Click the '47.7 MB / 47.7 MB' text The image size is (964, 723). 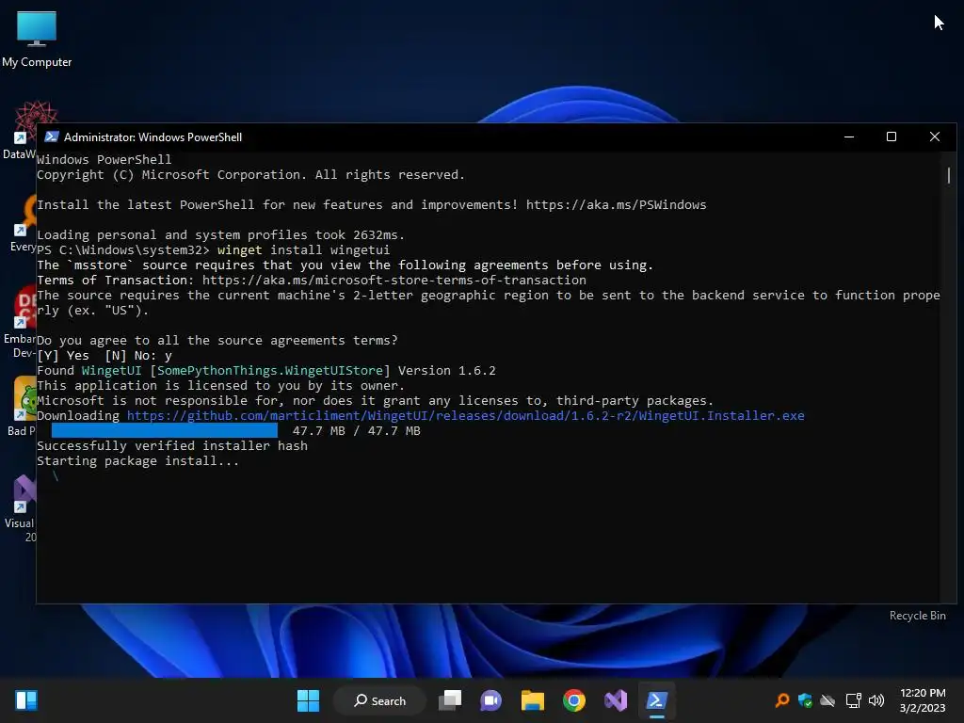tap(356, 431)
